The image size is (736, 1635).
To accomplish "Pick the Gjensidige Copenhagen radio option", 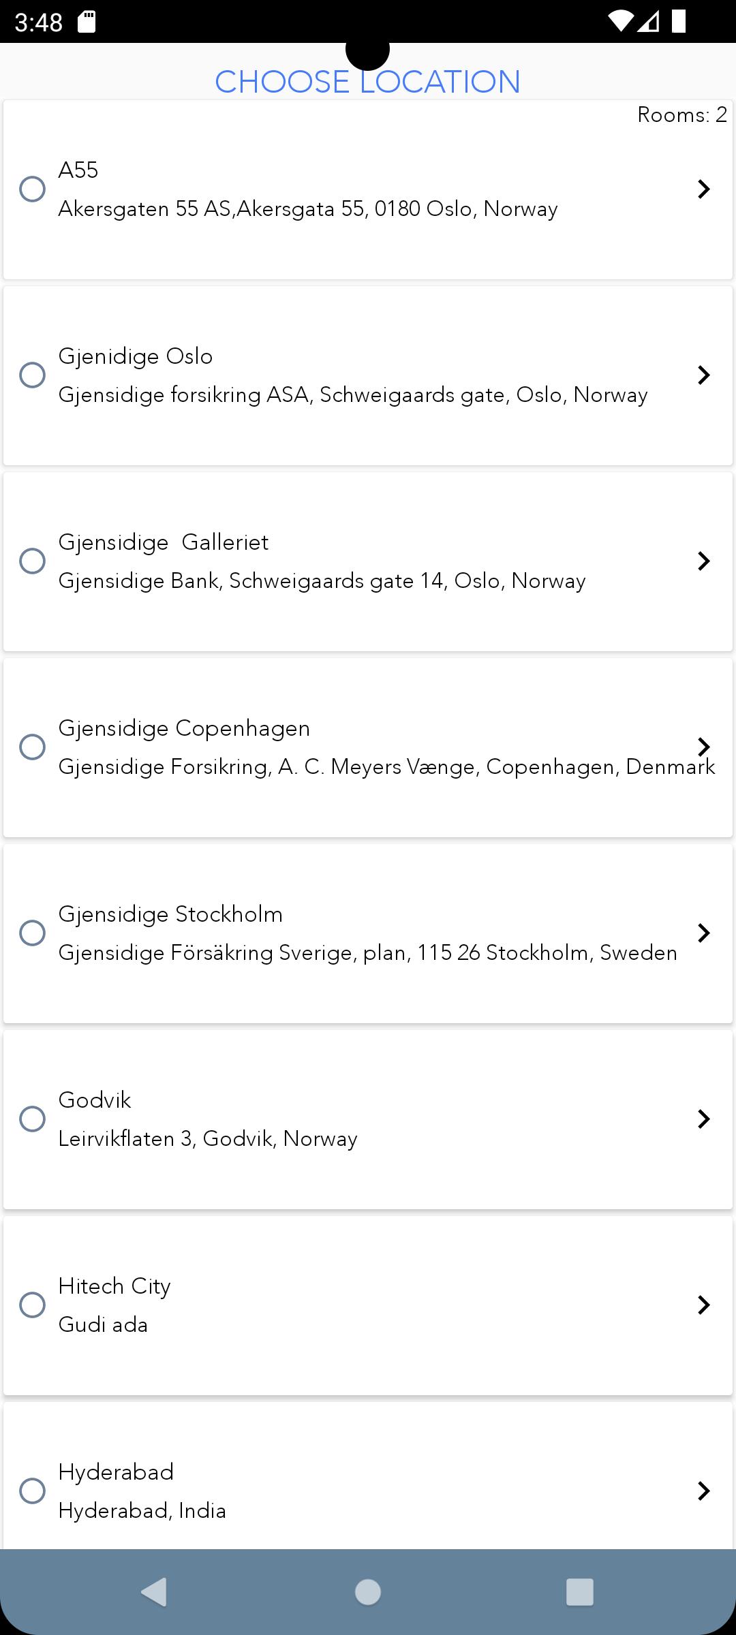I will point(32,747).
